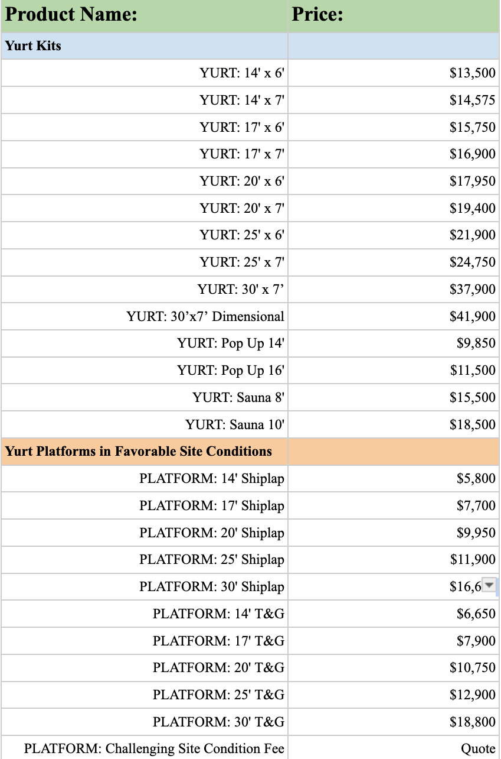The width and height of the screenshot is (501, 759).
Task: Open dropdown arrow in 30' Shiplap price cell
Action: (x=489, y=586)
